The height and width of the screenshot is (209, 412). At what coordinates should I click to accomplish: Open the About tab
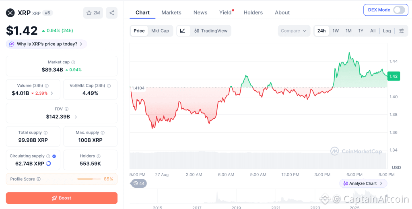point(282,12)
